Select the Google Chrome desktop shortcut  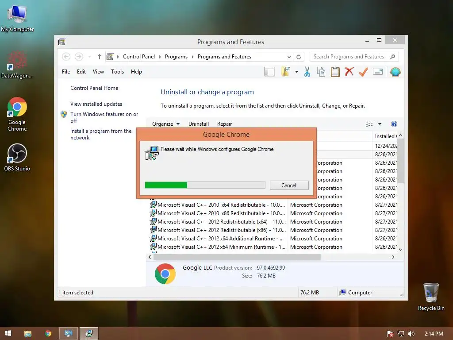(17, 115)
